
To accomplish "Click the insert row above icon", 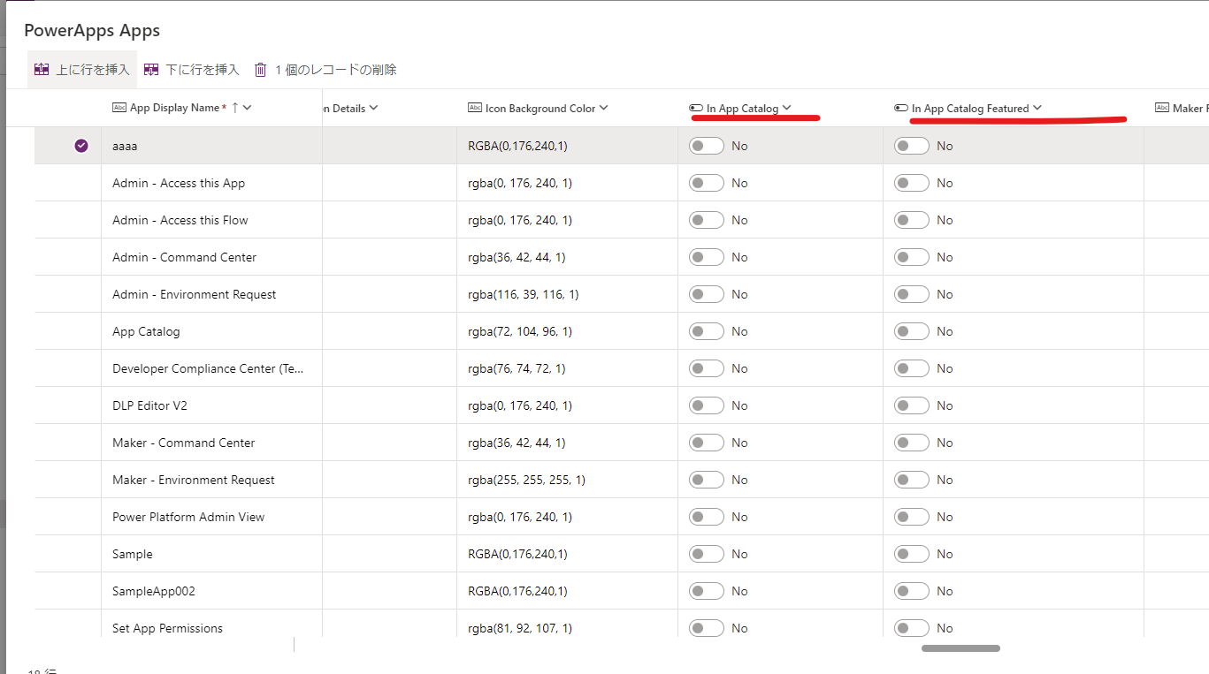I will 42,70.
